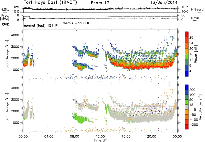This screenshot has width=205, height=142.
Task: Click the red top segment of the Power colorbar
Action: point(187,34)
